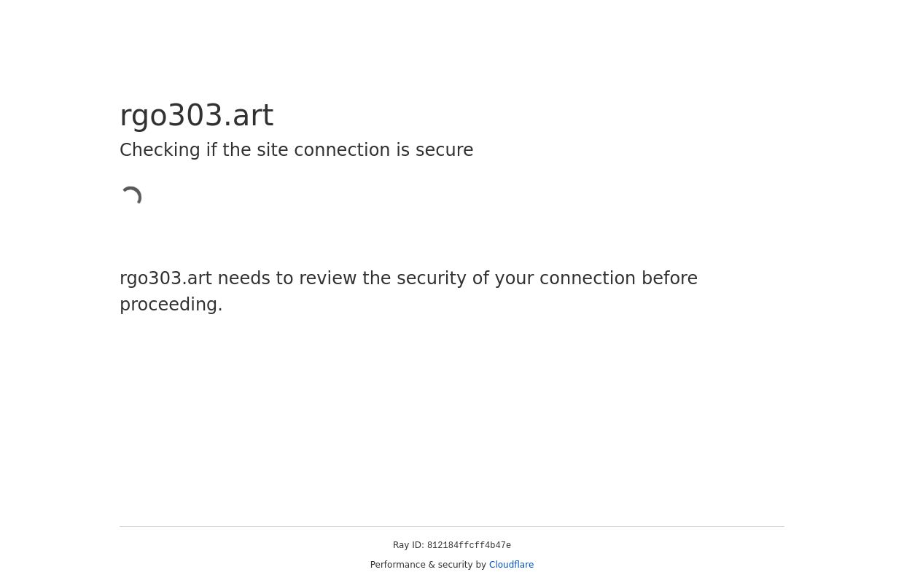Image resolution: width=904 pixels, height=583 pixels.
Task: Open the Cloudflare link in the footer
Action: [511, 565]
